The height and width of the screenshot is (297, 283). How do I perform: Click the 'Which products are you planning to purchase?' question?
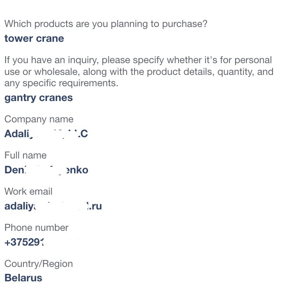[106, 24]
